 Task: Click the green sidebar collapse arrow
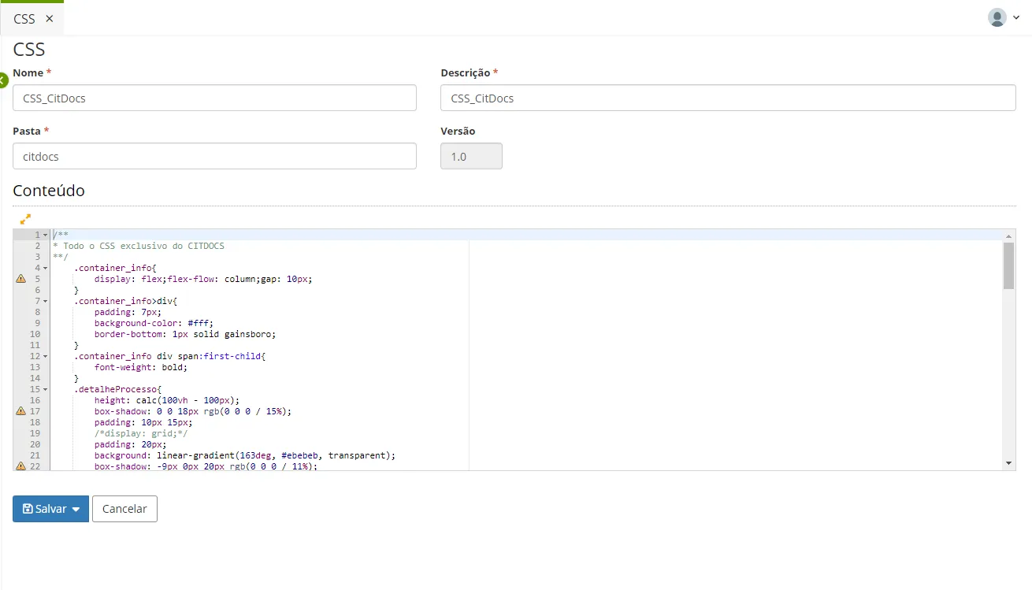[x=2, y=80]
